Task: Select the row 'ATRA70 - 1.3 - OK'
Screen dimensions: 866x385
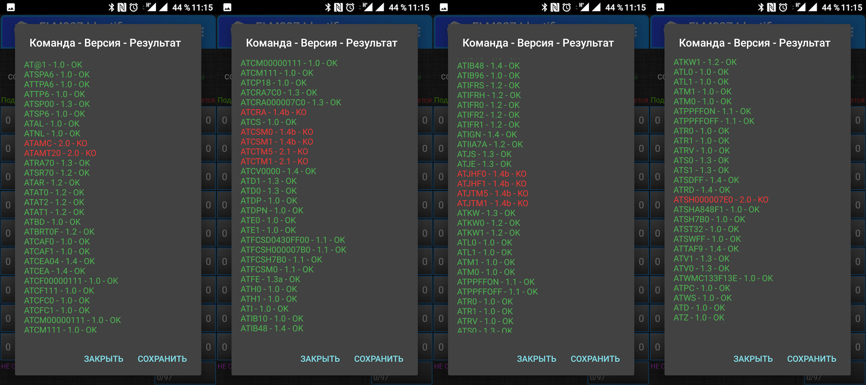Action: (57, 163)
